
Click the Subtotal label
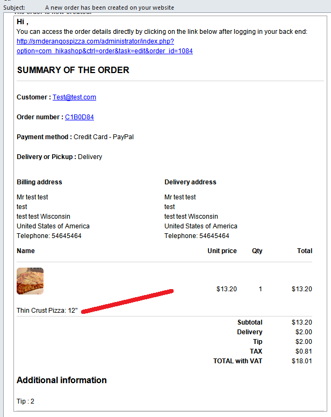tap(249, 322)
